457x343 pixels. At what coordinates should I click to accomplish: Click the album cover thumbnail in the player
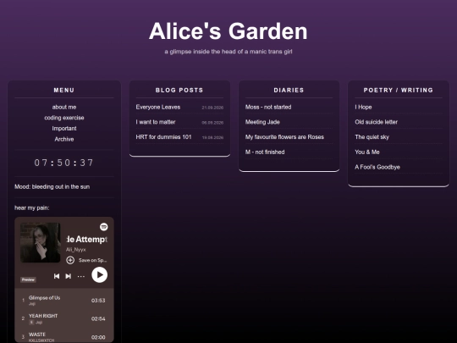pyautogui.click(x=41, y=242)
